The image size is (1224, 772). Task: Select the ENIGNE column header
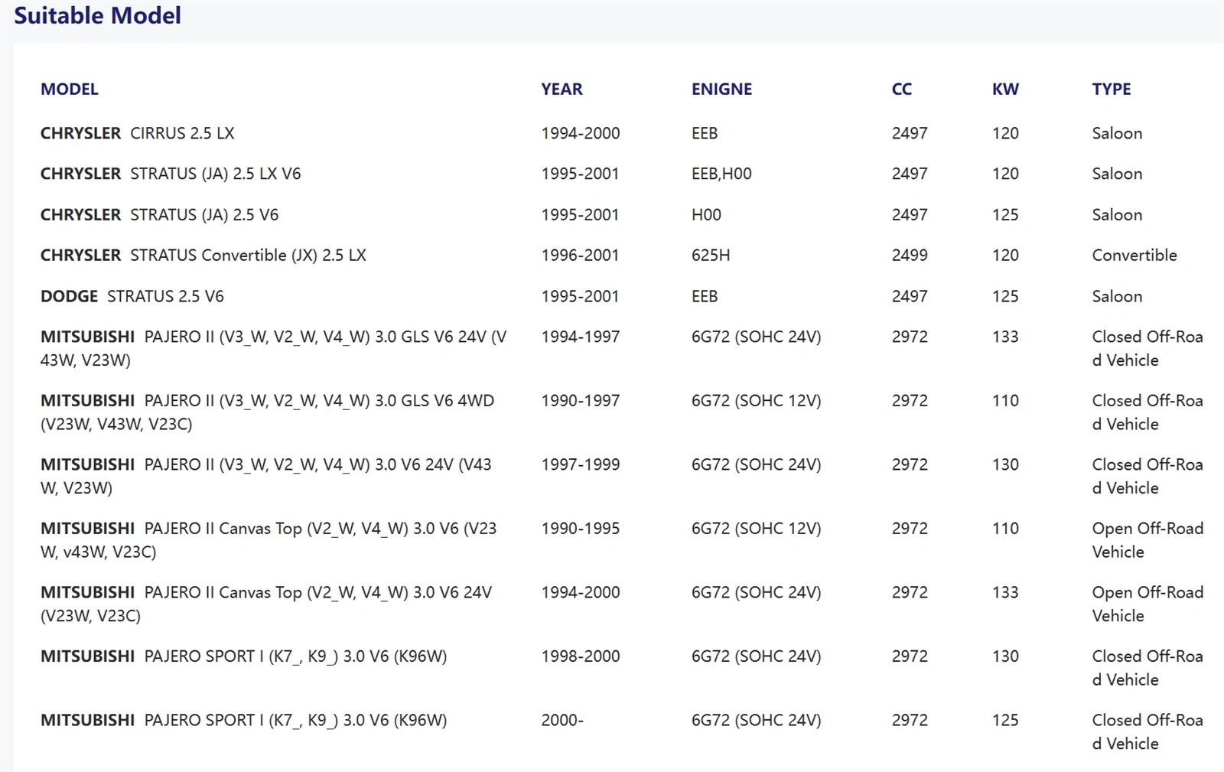coord(721,89)
